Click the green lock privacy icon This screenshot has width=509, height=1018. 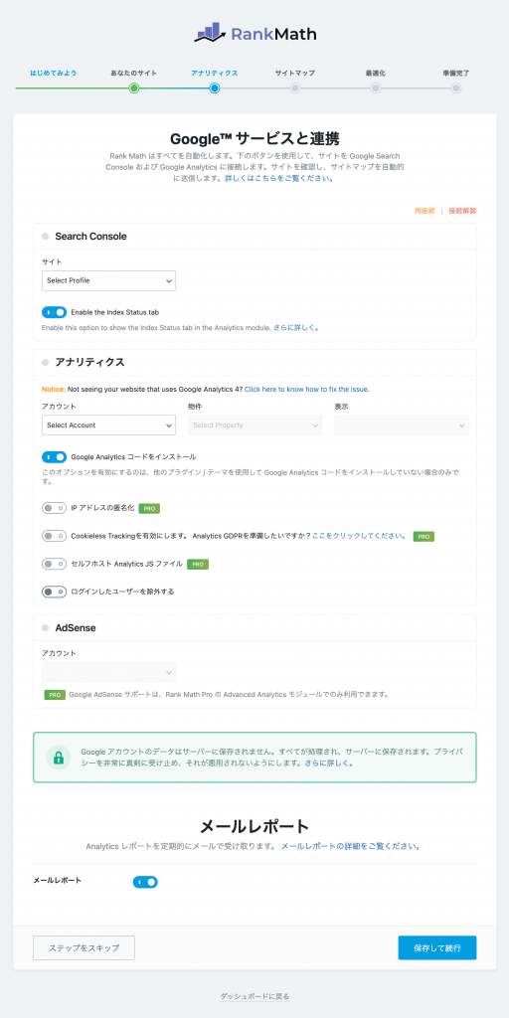pos(59,758)
